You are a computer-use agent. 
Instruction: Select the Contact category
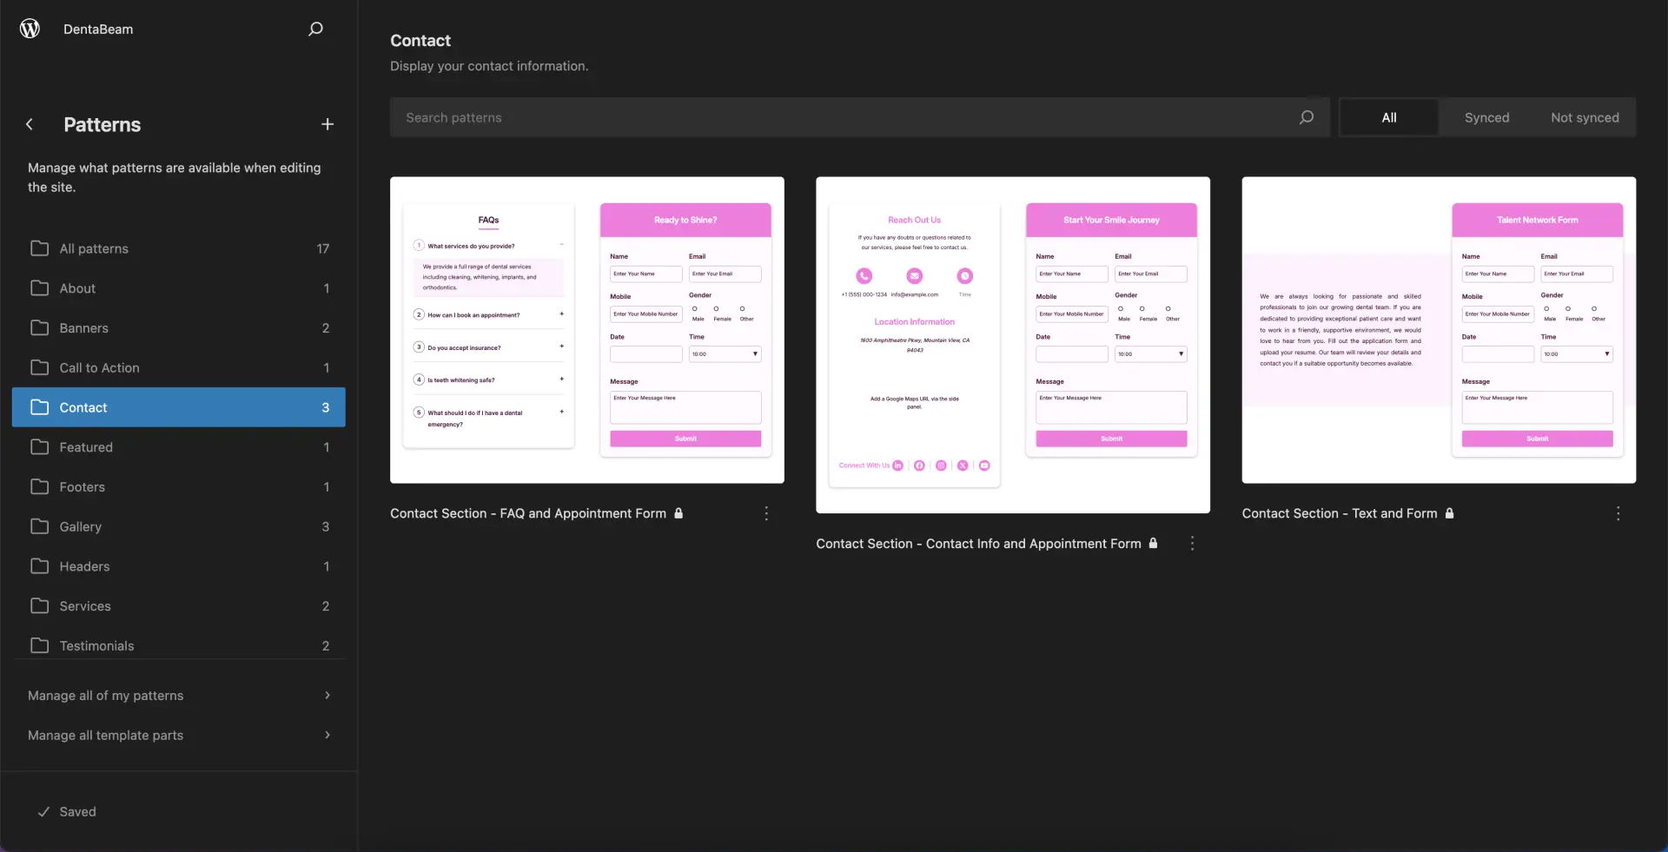[x=179, y=407]
